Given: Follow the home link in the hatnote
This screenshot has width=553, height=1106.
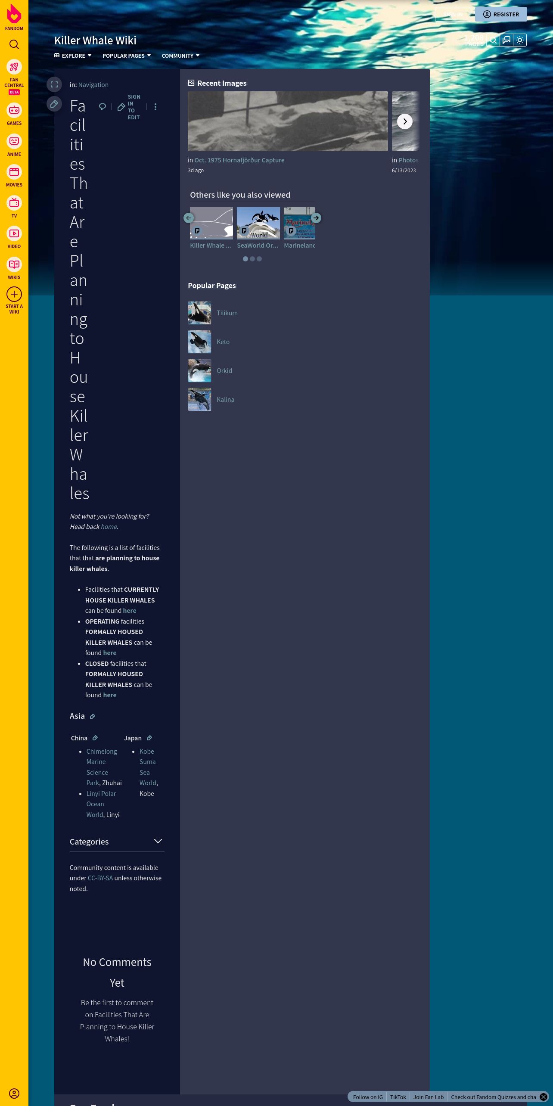Looking at the screenshot, I should point(109,527).
